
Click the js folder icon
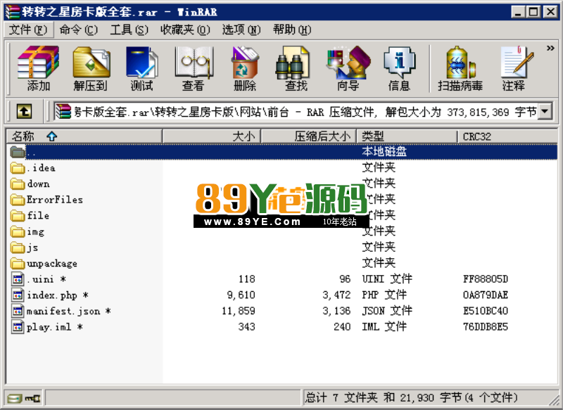tap(18, 248)
